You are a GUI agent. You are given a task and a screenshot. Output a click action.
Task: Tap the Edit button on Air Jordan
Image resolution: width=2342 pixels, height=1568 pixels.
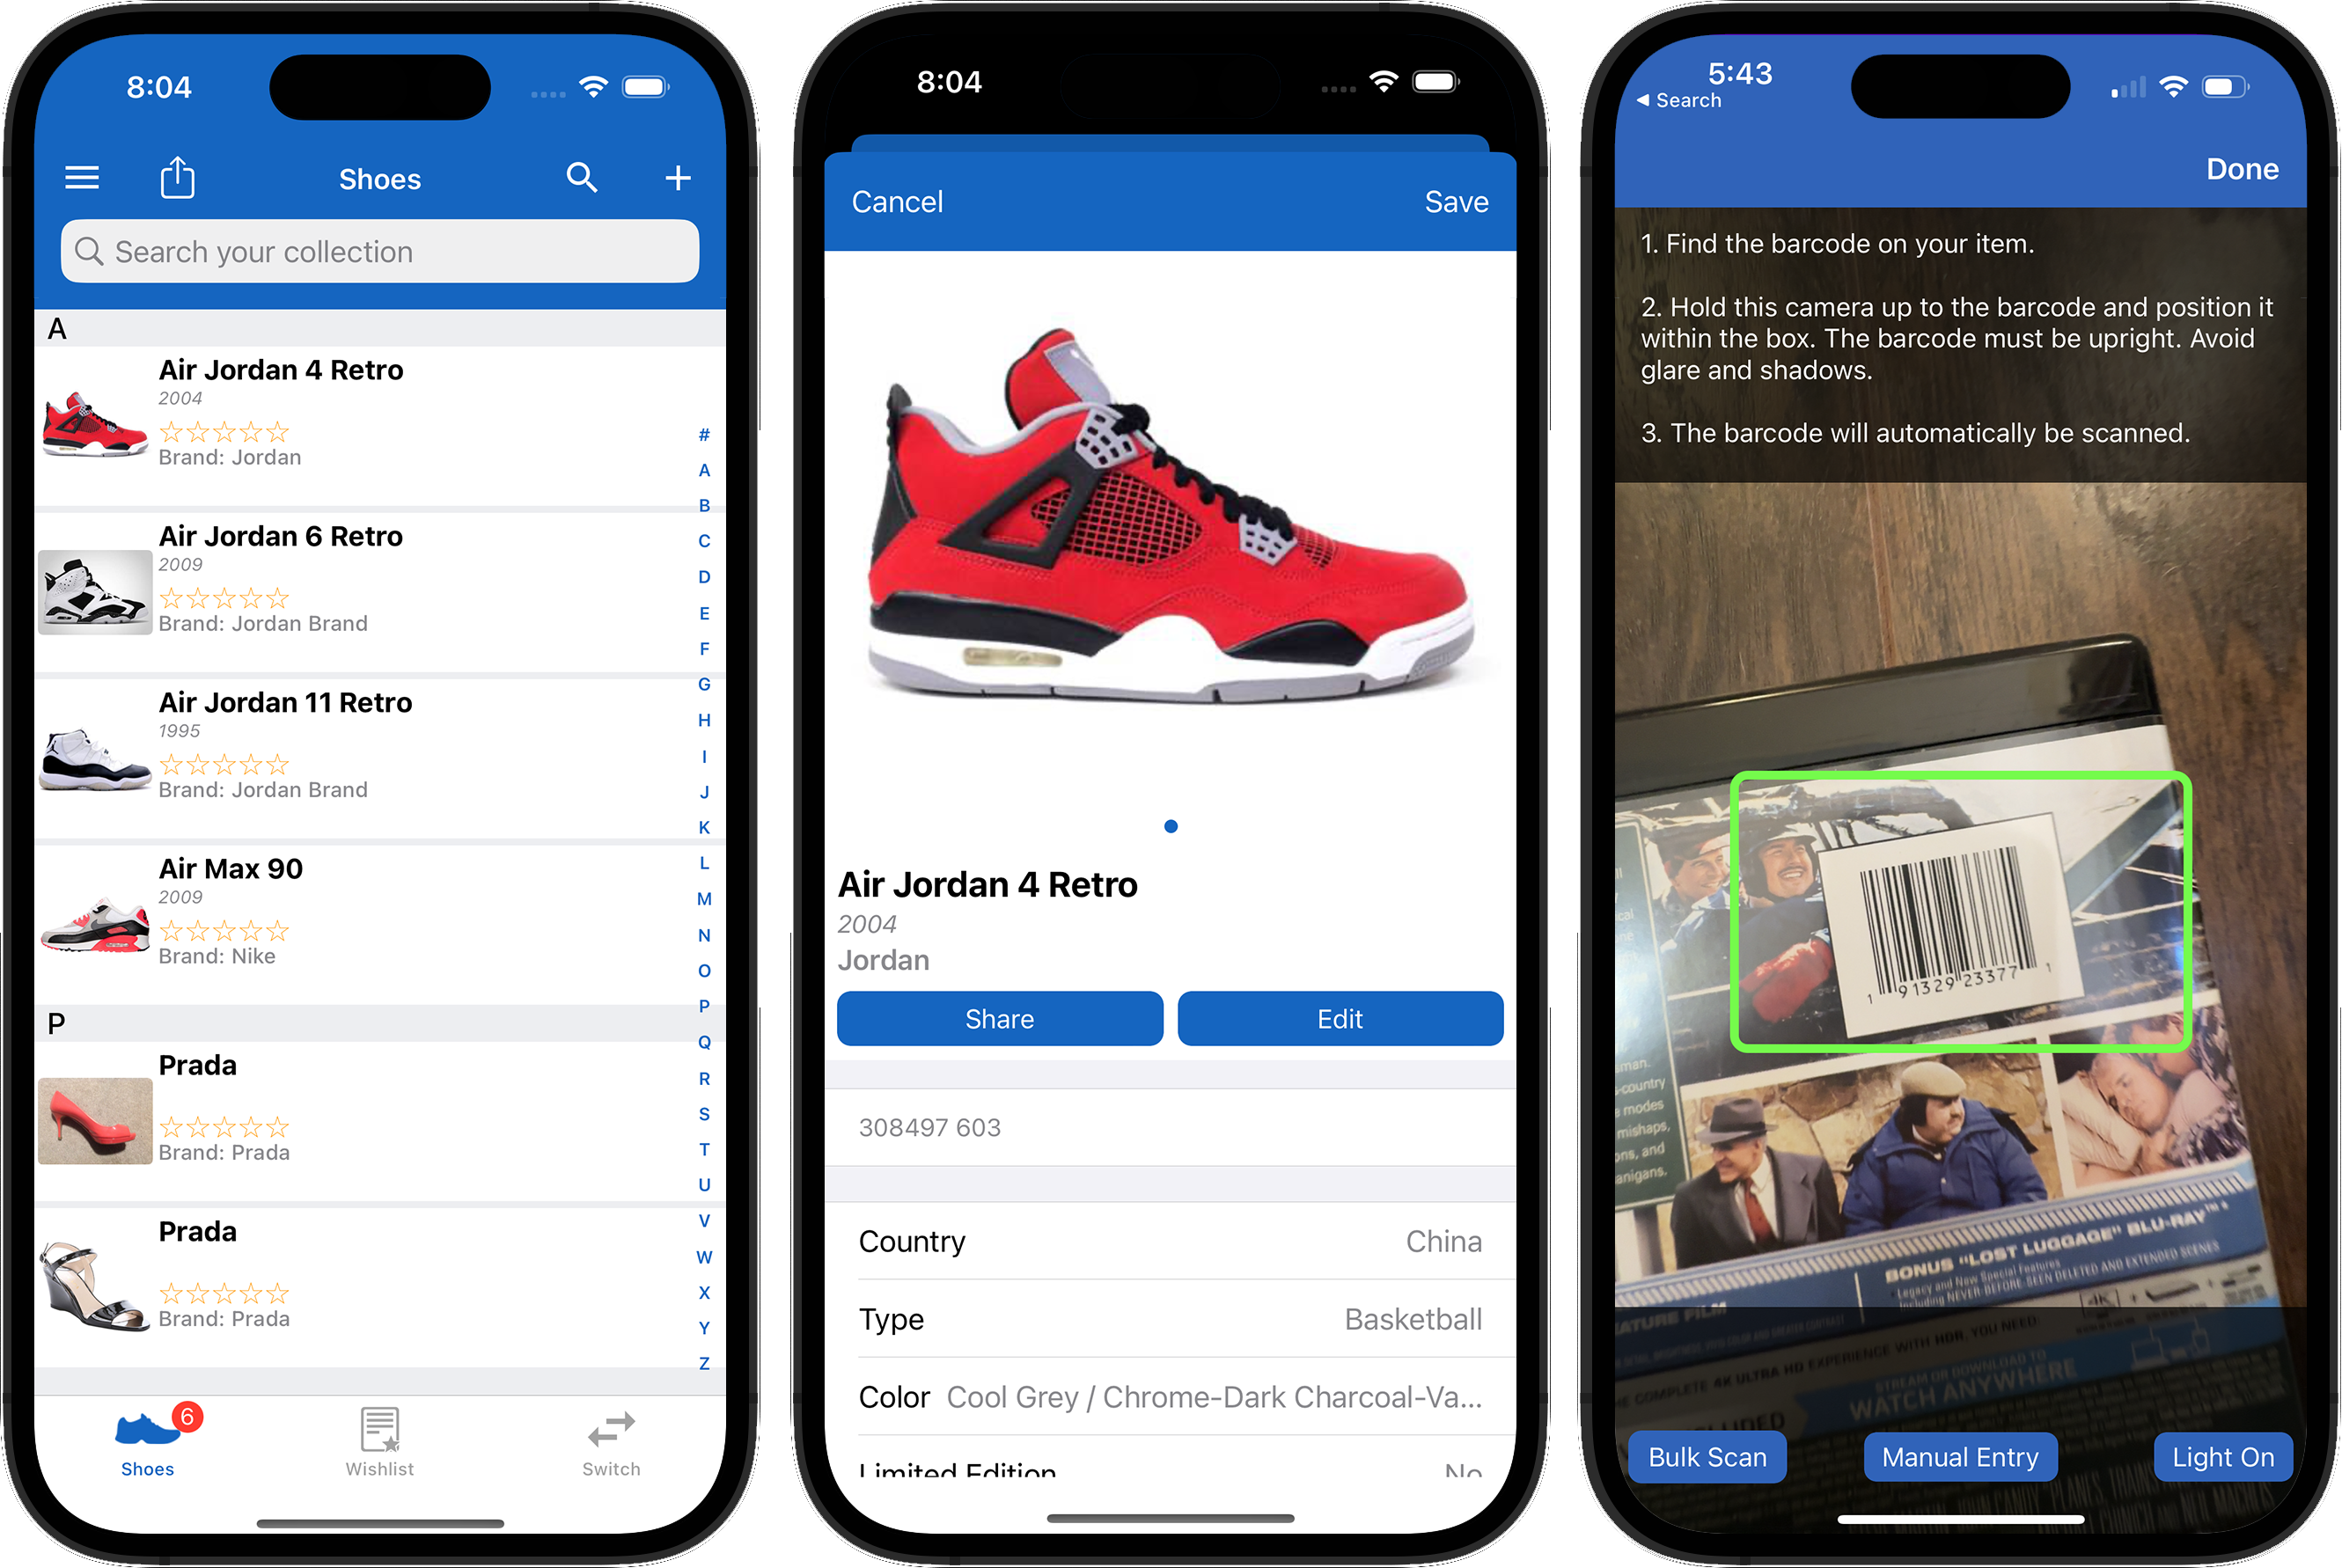coord(1339,1019)
